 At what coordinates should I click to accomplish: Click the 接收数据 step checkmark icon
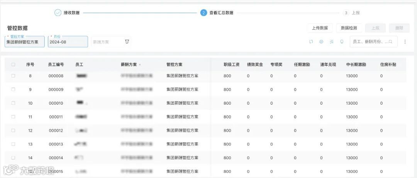[x=58, y=13]
